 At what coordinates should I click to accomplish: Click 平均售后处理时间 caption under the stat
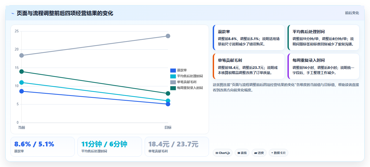click(x=94, y=151)
